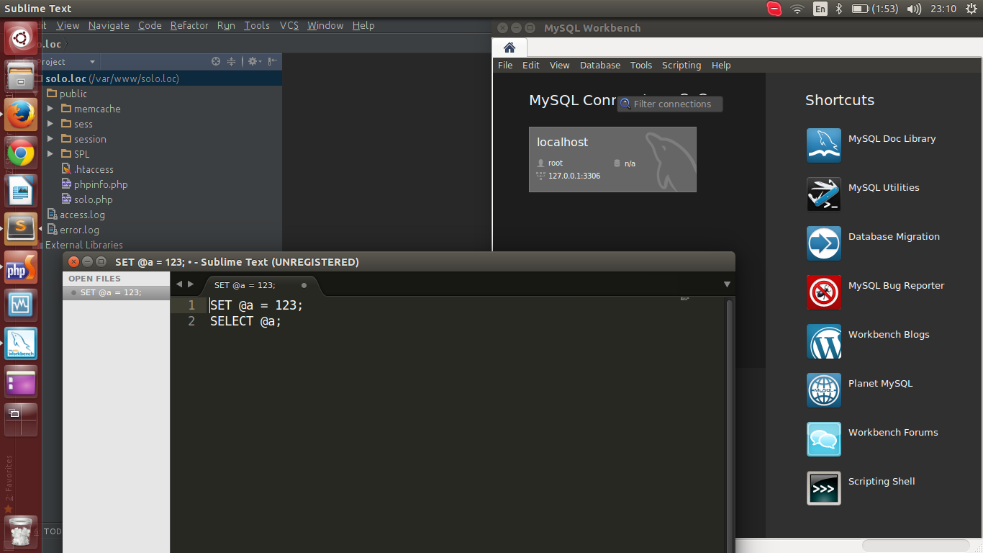
Task: Click the Scripting Shell label
Action: pyautogui.click(x=882, y=482)
